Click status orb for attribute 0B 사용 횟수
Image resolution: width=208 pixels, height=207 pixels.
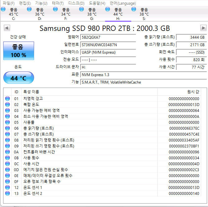[7, 158]
